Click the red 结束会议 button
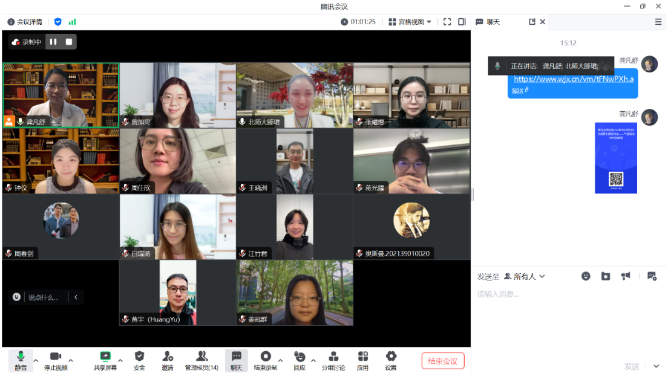668x376 pixels. click(x=443, y=361)
